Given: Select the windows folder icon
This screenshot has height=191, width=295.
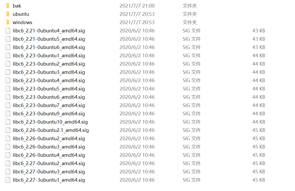Looking at the screenshot, I should click(8, 22).
